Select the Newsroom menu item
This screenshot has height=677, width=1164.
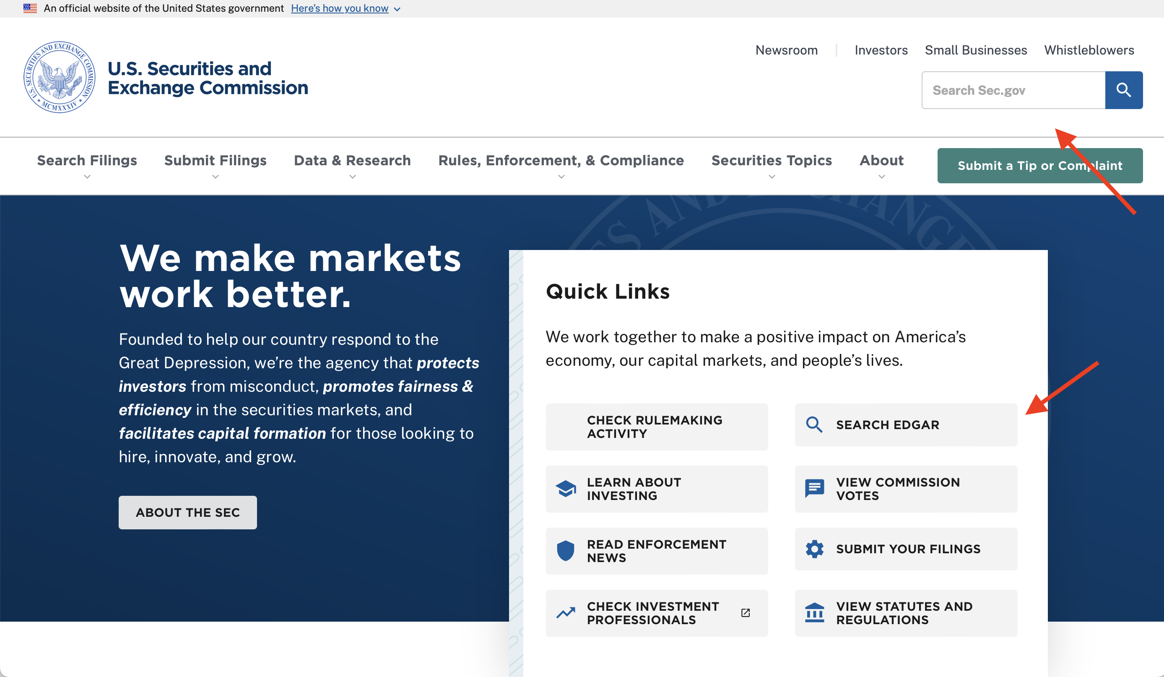pos(786,50)
